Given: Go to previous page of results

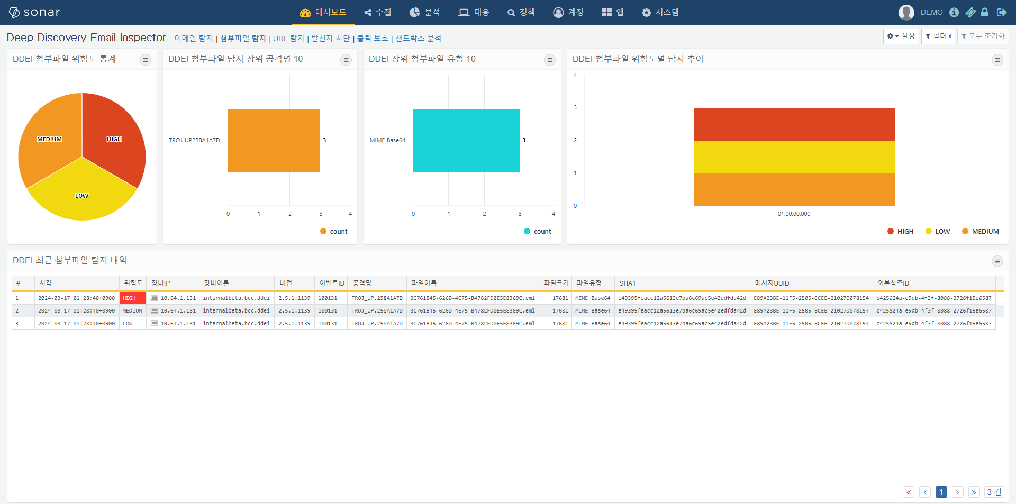Looking at the screenshot, I should click(925, 492).
